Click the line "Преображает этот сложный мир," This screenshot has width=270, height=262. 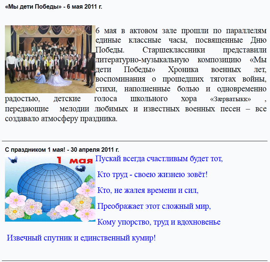coord(154,207)
